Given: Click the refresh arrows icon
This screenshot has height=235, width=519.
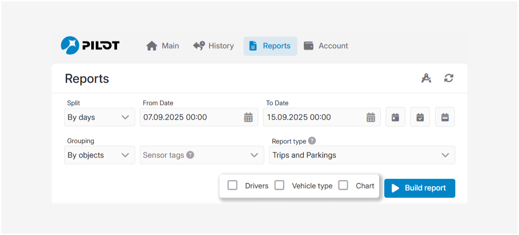Looking at the screenshot, I should point(449,78).
